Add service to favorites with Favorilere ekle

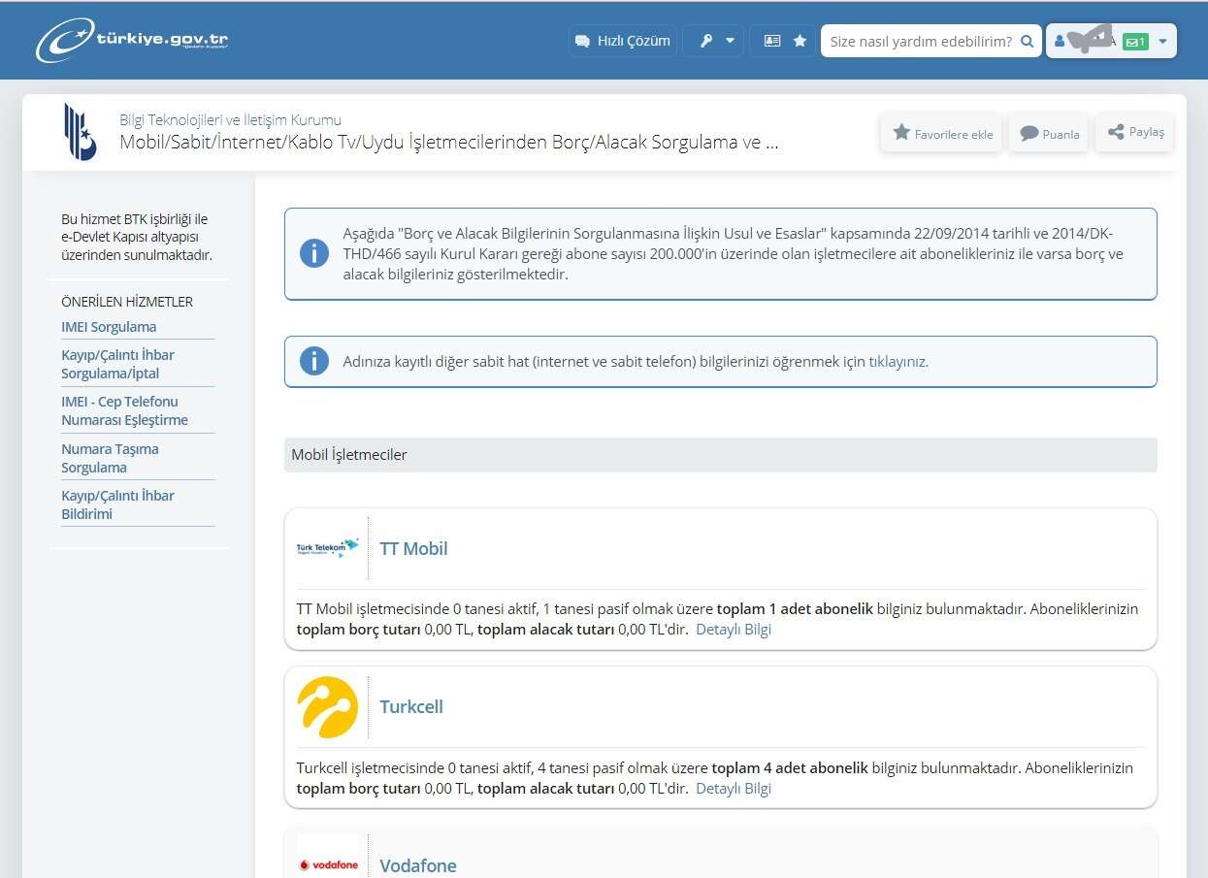point(941,134)
